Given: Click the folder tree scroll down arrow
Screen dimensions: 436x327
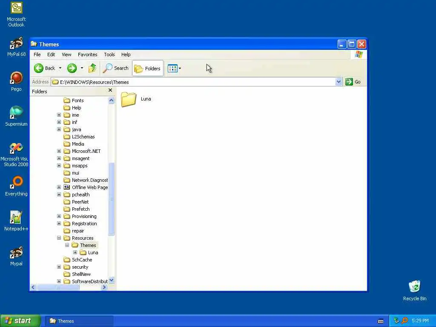Looking at the screenshot, I should pyautogui.click(x=112, y=280).
